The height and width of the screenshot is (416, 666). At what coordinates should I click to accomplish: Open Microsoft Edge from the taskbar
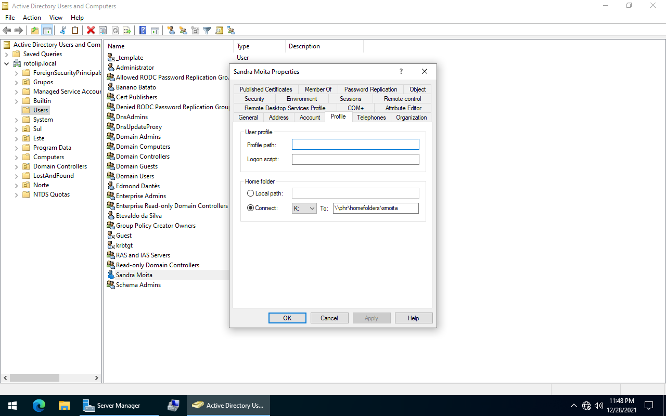[x=39, y=406]
